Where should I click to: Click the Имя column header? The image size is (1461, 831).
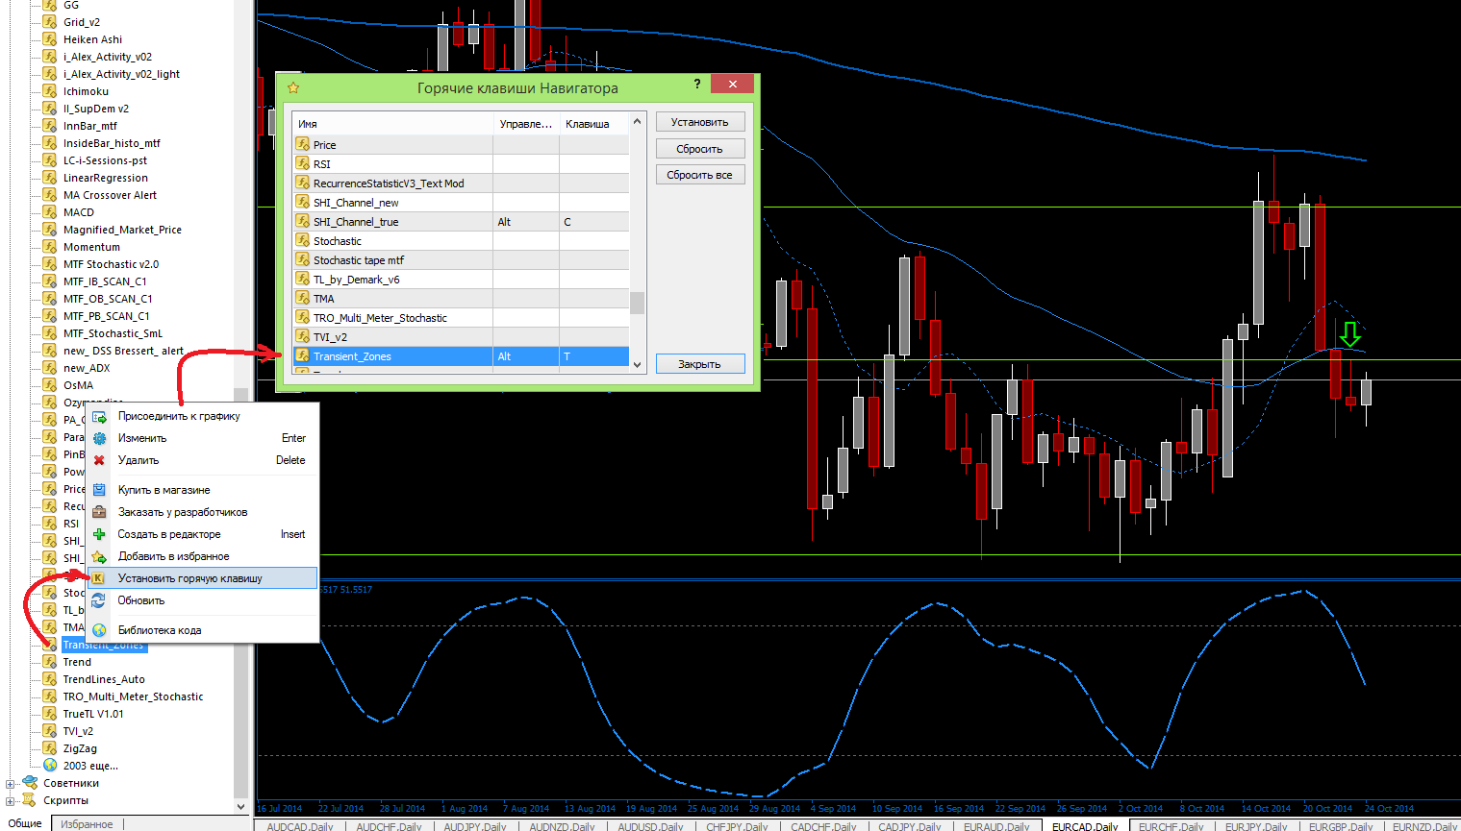click(392, 124)
